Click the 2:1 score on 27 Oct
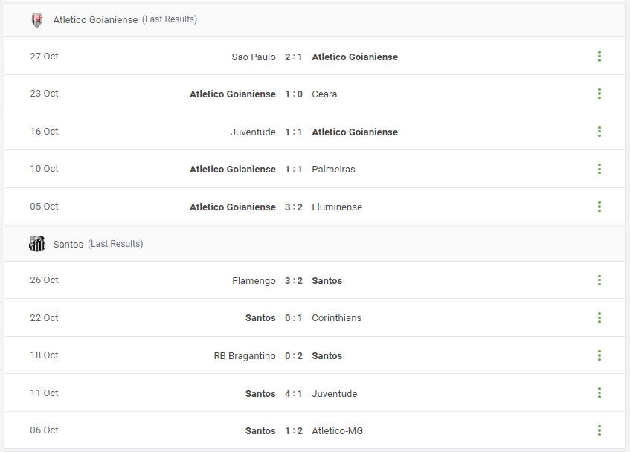The width and height of the screenshot is (630, 452). [x=293, y=57]
